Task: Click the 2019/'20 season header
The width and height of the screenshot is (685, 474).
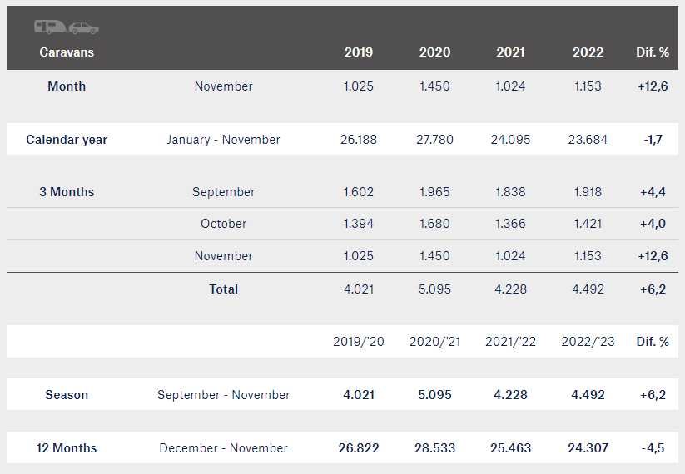Action: click(359, 341)
